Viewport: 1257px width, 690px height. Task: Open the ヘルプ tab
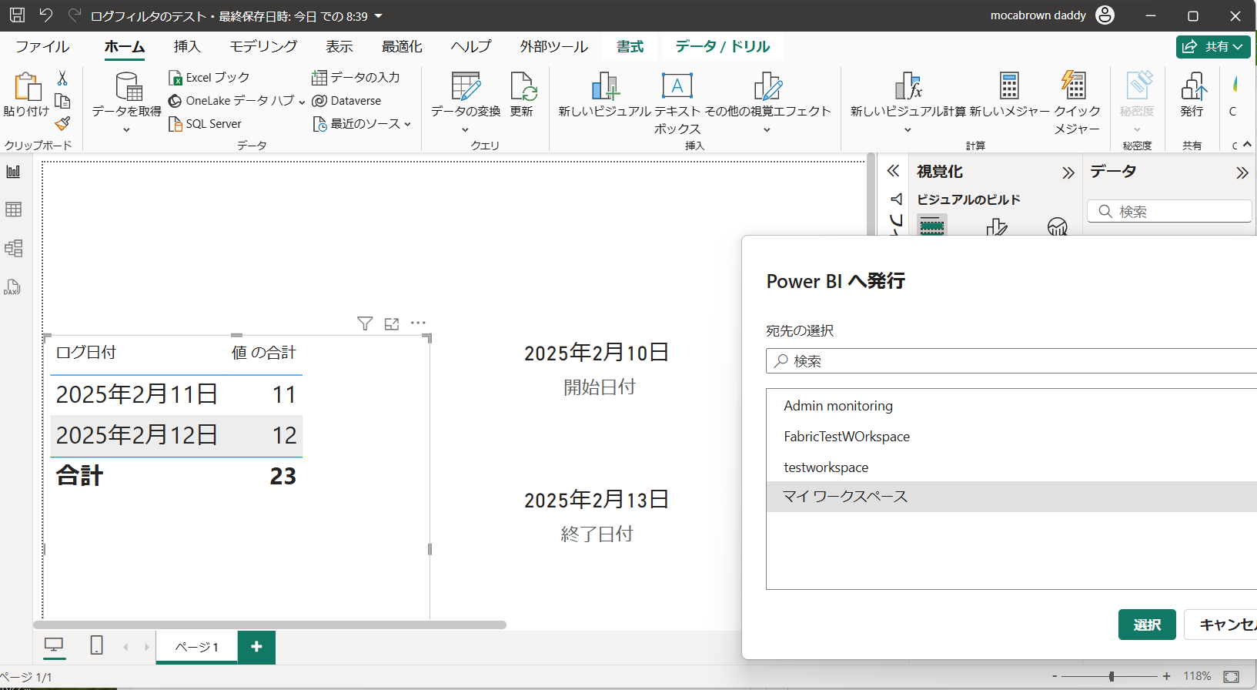(470, 46)
